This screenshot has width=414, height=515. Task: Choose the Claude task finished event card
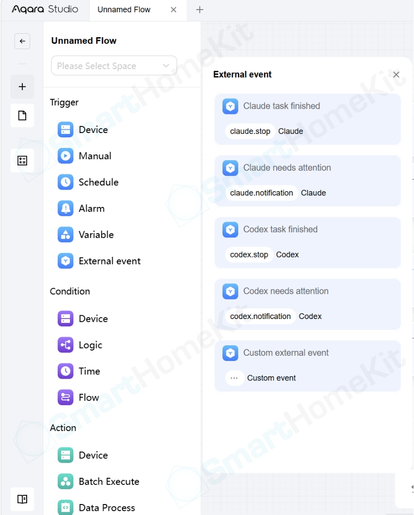(308, 119)
